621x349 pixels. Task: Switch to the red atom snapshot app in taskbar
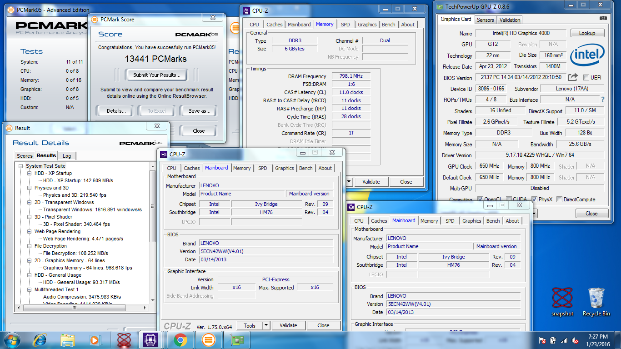point(124,340)
